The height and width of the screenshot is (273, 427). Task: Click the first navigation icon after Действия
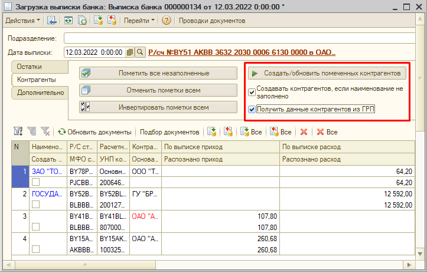[52, 21]
